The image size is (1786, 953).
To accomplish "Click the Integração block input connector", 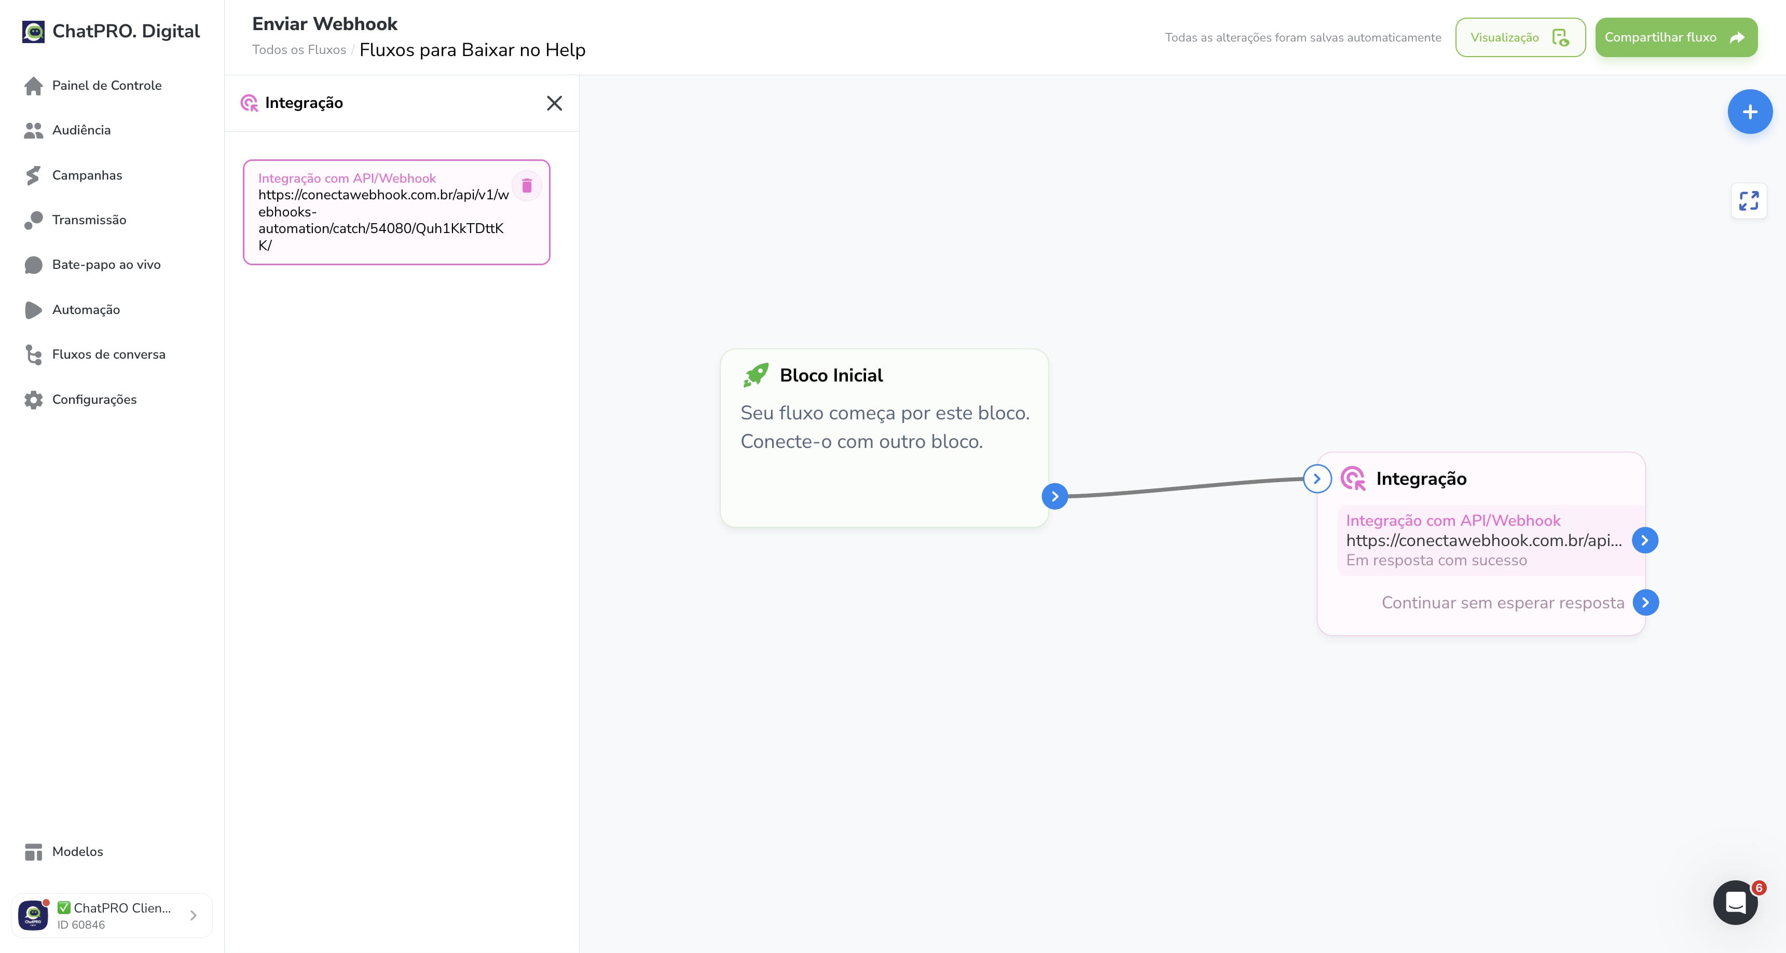I will point(1316,479).
